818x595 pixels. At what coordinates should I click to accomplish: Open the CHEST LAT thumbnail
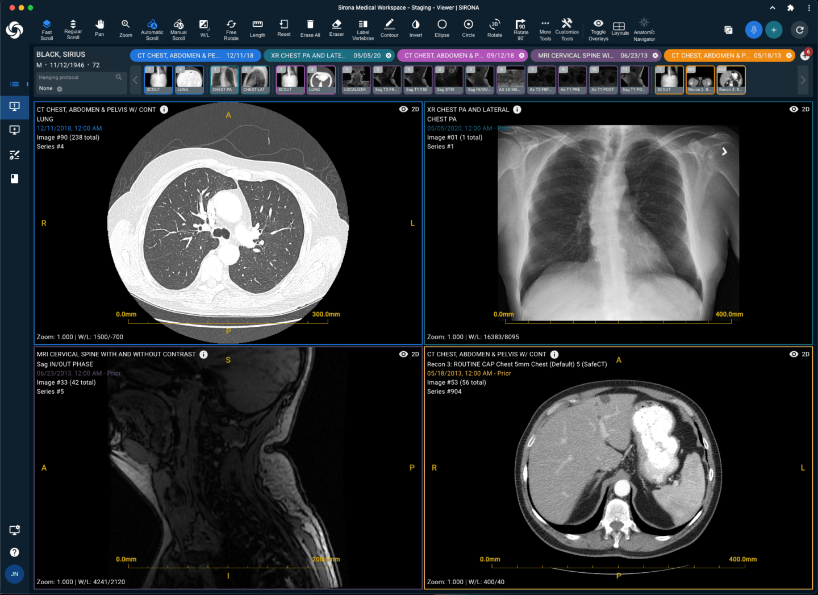(254, 80)
